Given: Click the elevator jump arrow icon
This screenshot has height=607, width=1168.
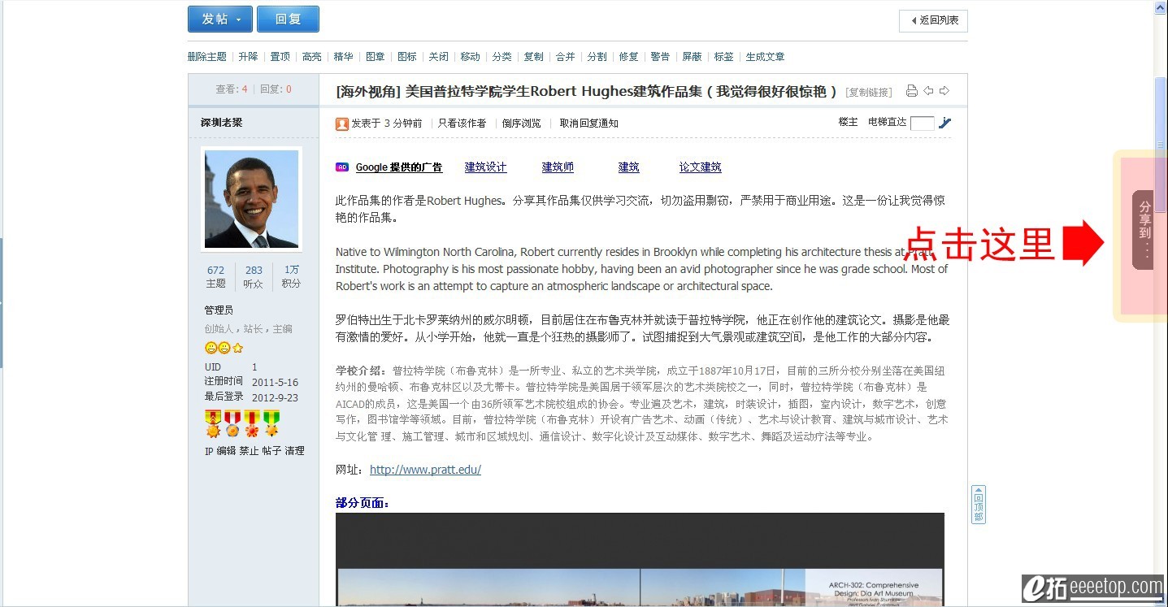Looking at the screenshot, I should 944,123.
